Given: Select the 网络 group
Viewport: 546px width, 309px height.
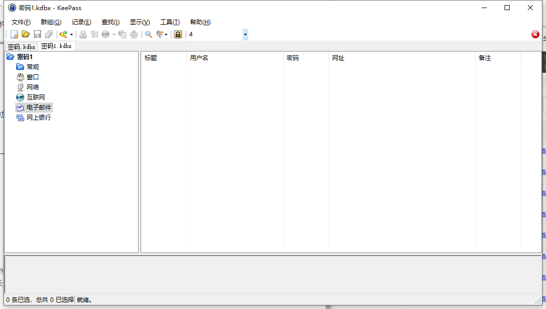Looking at the screenshot, I should (x=33, y=87).
